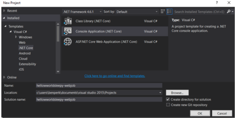
Task: Select Cloud template category
Action: tap(23, 59)
